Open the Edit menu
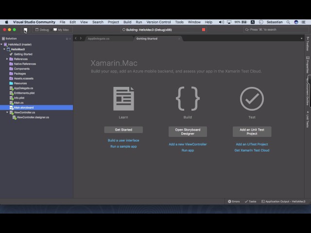This screenshot has height=233, width=311. (x=72, y=22)
